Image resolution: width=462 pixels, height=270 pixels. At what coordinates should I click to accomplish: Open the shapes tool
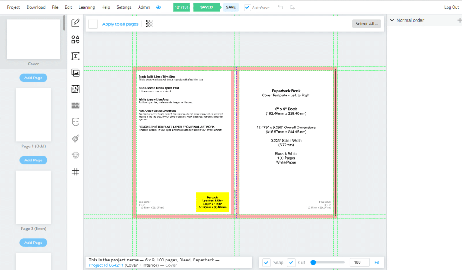75,40
